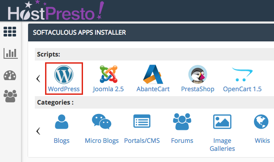This screenshot has height=162, width=274.
Task: Click the Forums text link
Action: point(182,141)
